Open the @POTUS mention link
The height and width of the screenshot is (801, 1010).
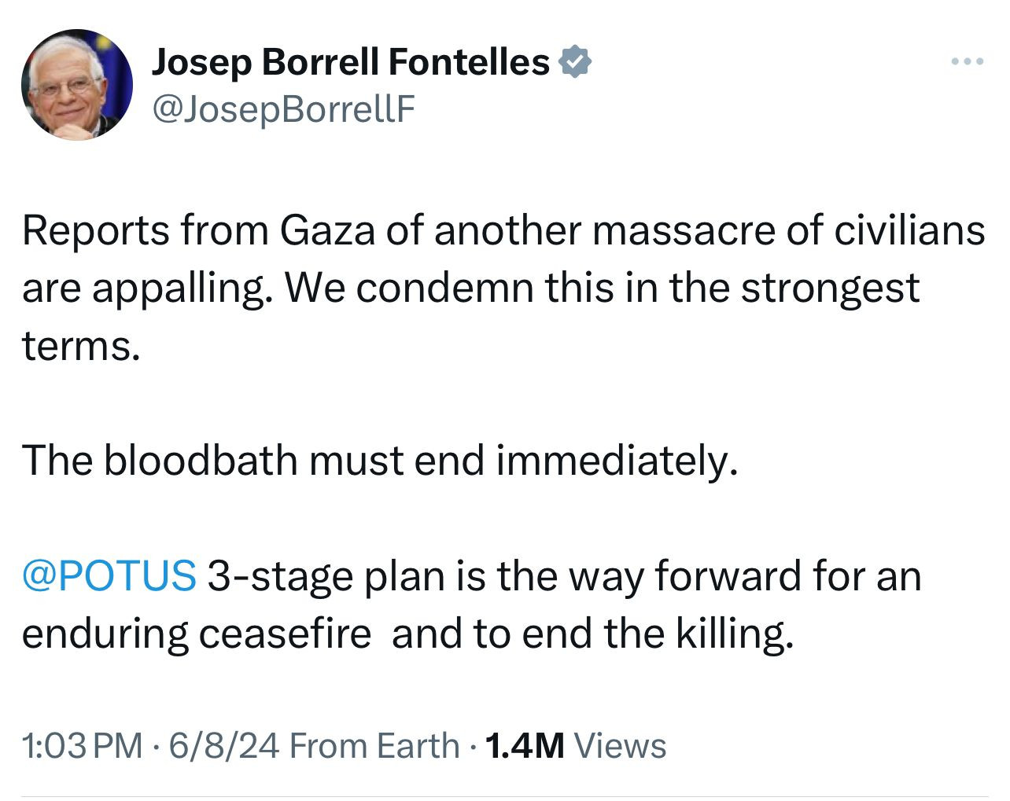(x=109, y=575)
